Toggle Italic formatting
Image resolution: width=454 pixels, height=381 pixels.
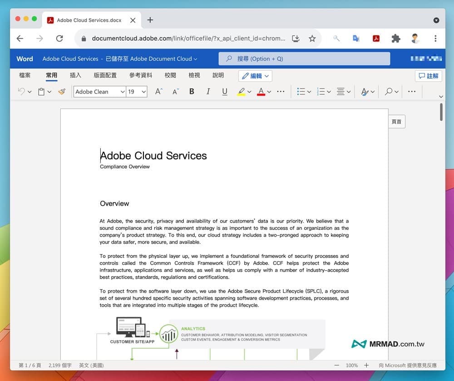point(208,91)
